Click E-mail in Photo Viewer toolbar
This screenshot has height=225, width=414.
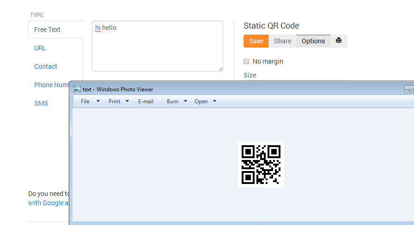[146, 101]
